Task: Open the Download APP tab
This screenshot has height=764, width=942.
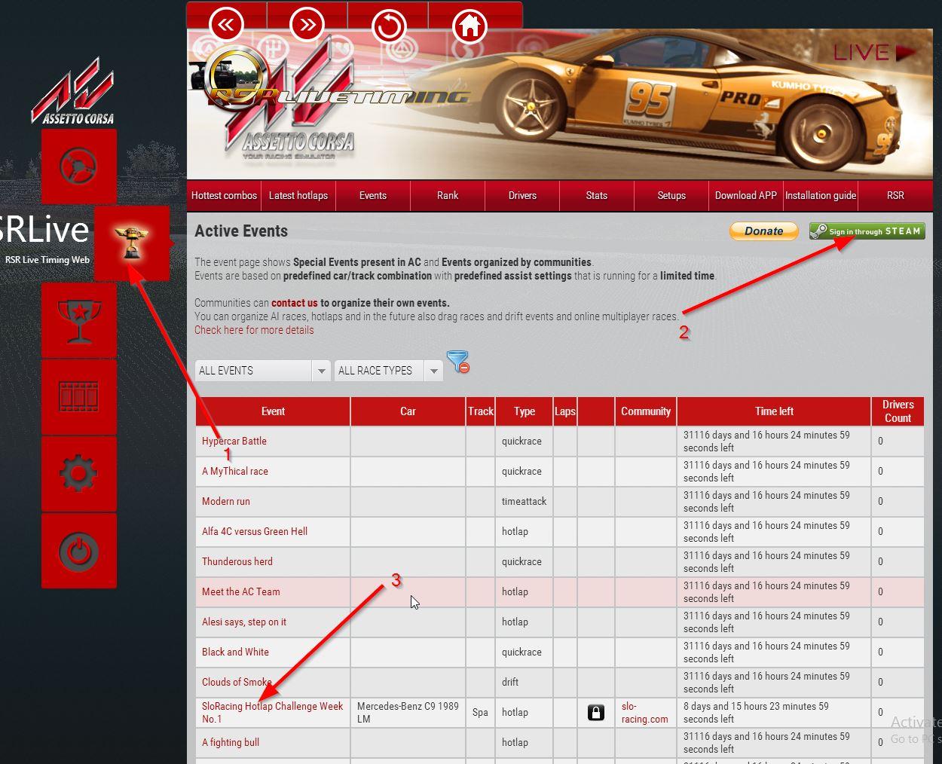Action: (746, 196)
